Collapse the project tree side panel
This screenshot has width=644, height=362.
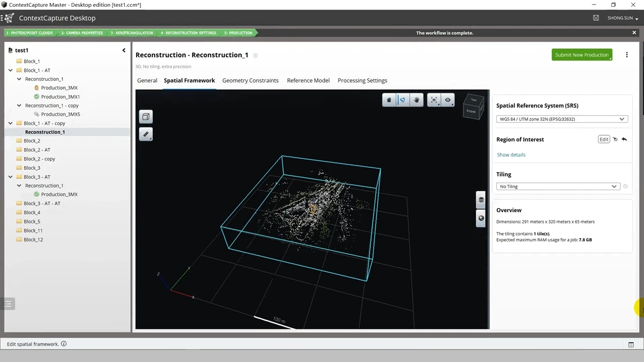pos(124,51)
